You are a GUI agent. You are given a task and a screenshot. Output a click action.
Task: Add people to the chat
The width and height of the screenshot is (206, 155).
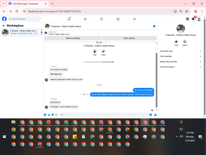95,51
